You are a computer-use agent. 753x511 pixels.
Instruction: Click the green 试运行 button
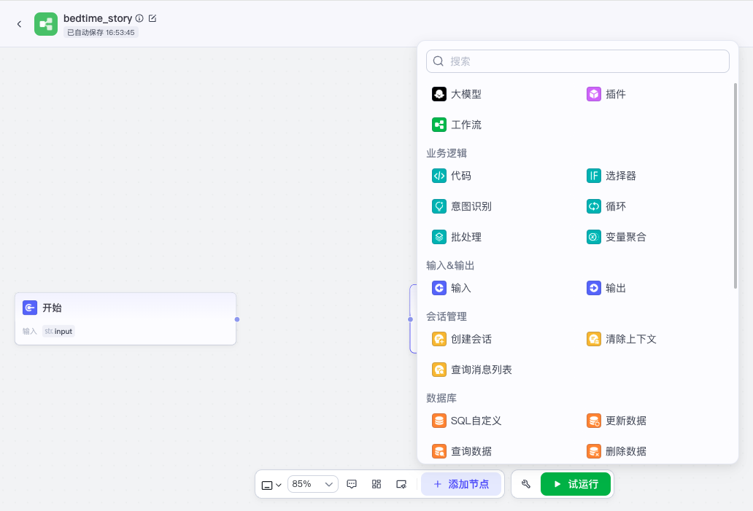pyautogui.click(x=575, y=484)
